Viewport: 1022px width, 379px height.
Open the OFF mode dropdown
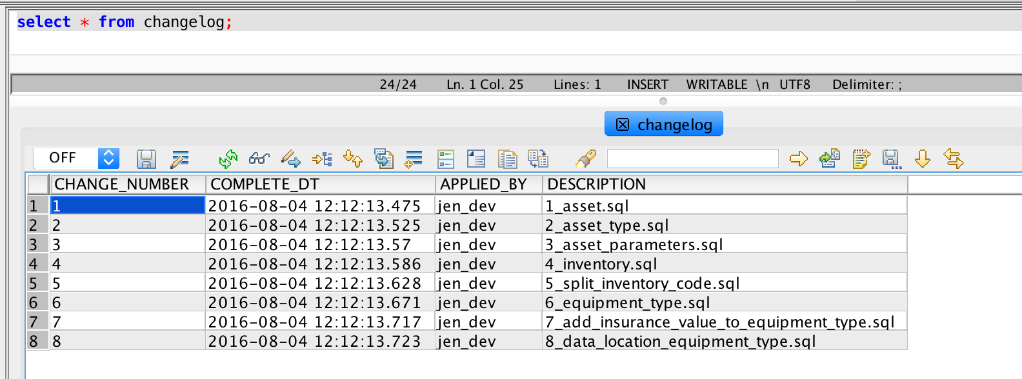coord(108,158)
